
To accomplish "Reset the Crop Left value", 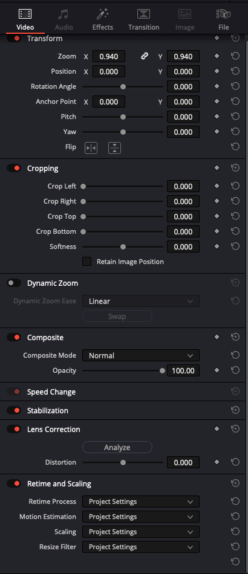I will tap(235, 186).
